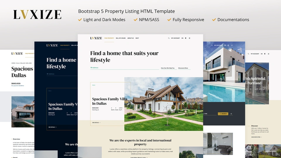Open About Us in center page navigation

pyautogui.click(x=131, y=38)
